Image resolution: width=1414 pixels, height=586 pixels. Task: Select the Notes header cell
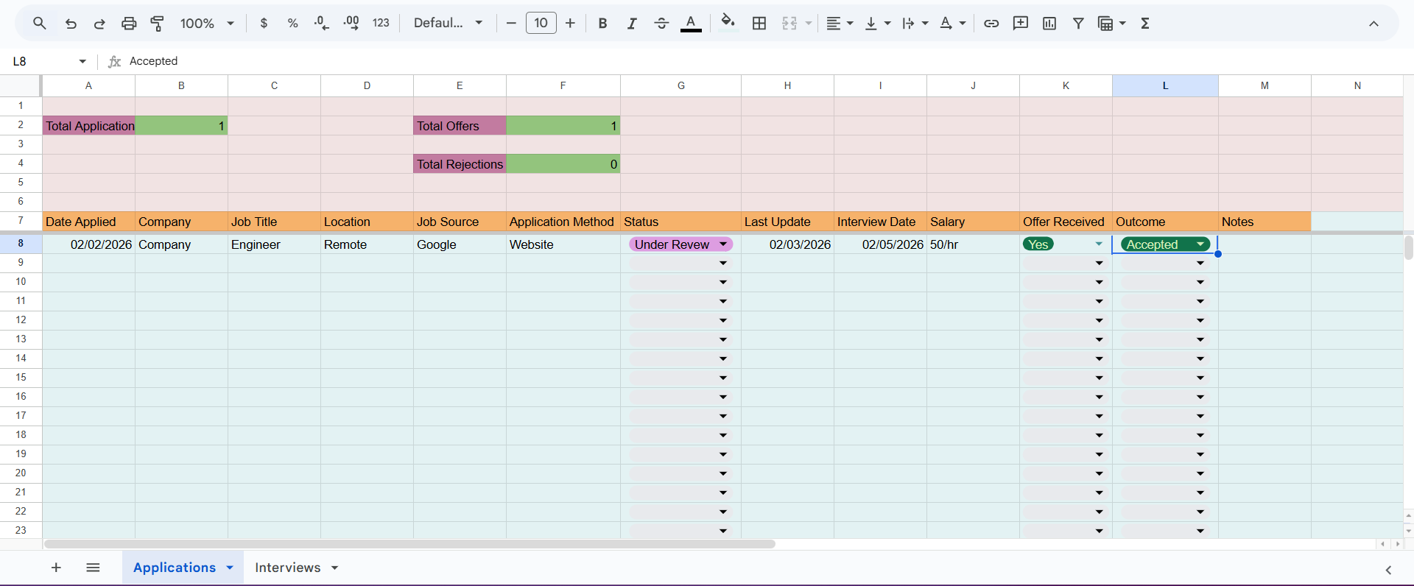click(x=1264, y=222)
